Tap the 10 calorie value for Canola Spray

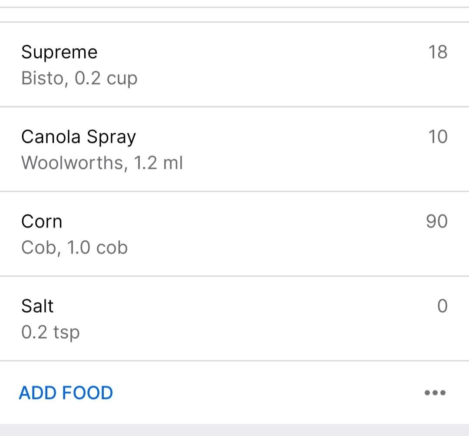click(438, 137)
